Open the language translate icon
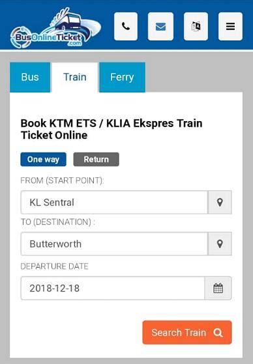This screenshot has height=364, width=253. 196,27
